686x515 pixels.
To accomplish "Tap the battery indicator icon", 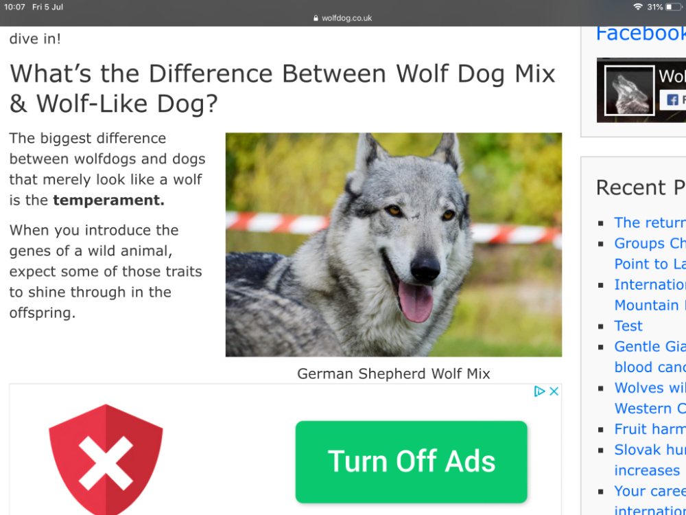I will click(674, 7).
